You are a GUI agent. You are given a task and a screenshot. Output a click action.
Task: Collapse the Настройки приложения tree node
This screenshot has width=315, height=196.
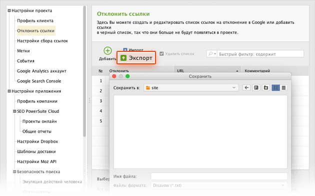[x=9, y=91]
